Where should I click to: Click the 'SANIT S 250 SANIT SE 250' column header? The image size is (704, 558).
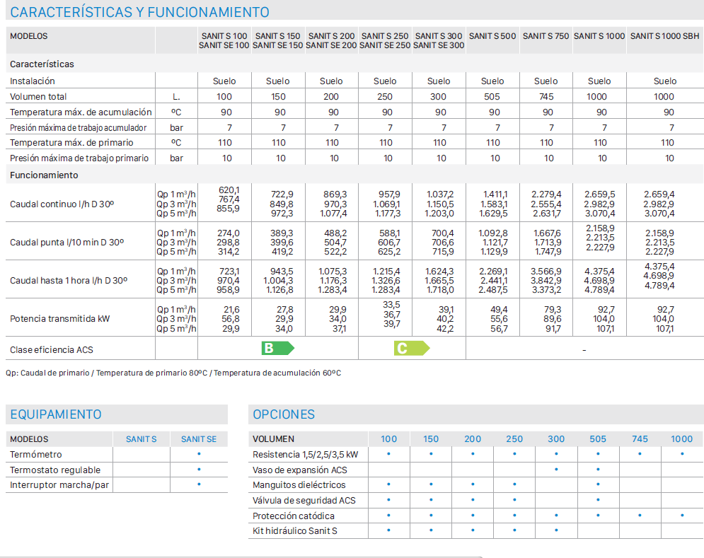click(385, 40)
